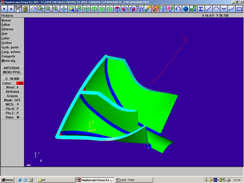
Task: Choose Convertir in the side menu
Action: pos(8,56)
